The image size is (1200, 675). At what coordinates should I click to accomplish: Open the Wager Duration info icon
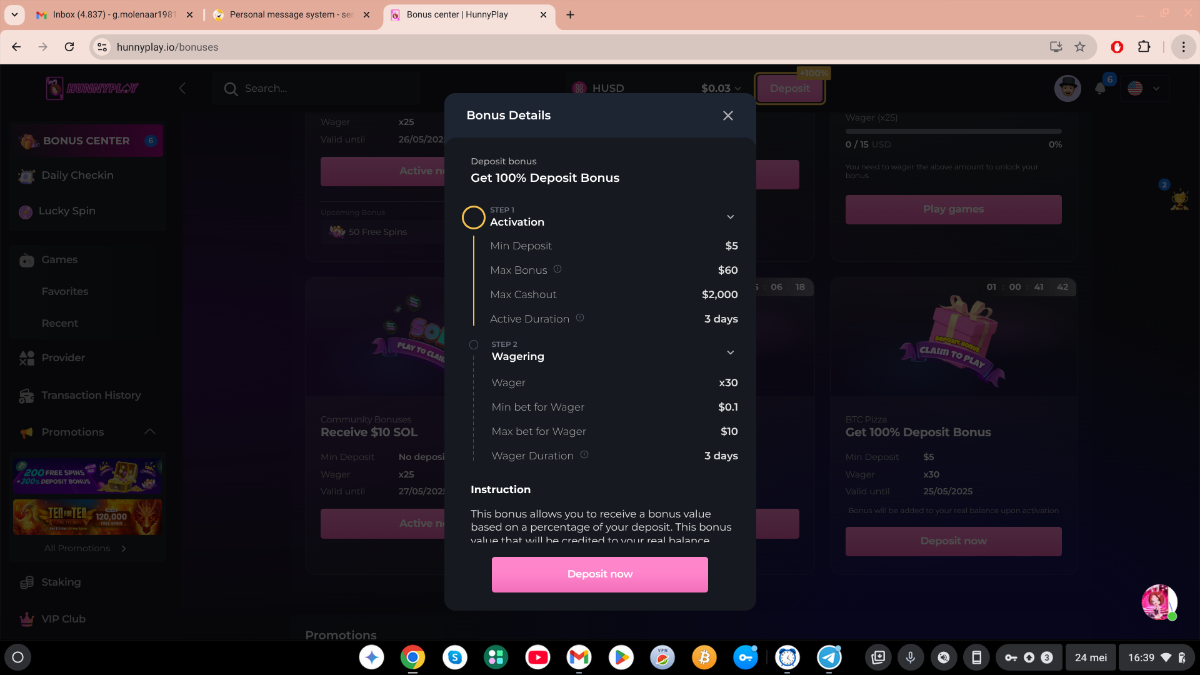pos(584,455)
